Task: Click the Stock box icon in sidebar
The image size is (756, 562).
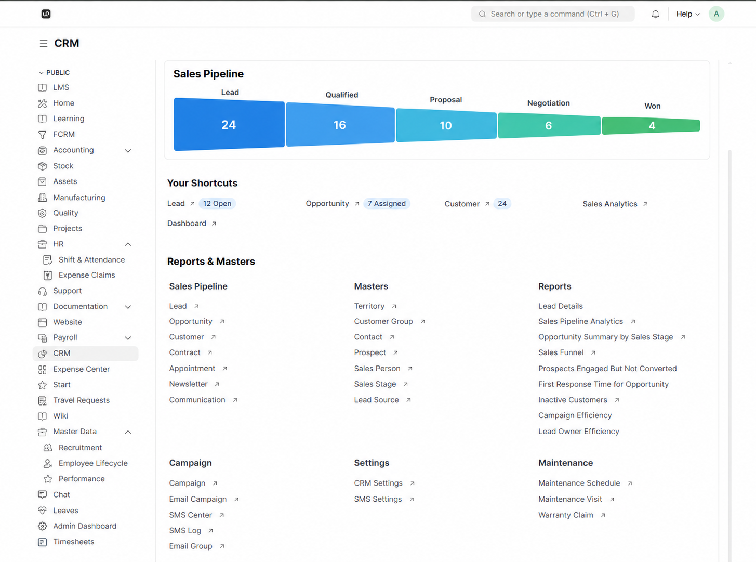Action: (x=43, y=166)
